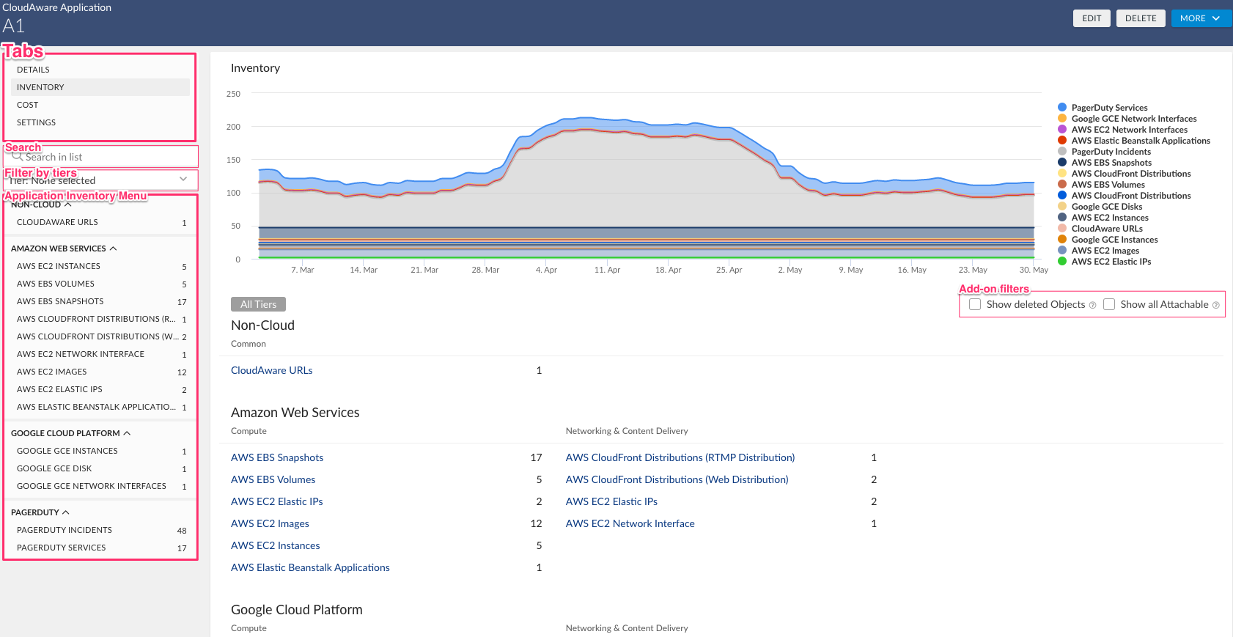The image size is (1233, 637).
Task: Open AWS EC2 Images link
Action: tap(270, 523)
